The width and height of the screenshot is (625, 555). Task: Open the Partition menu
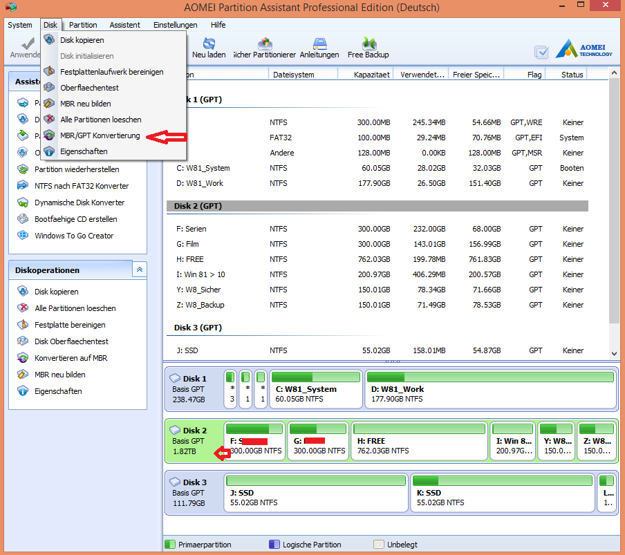pyautogui.click(x=83, y=25)
